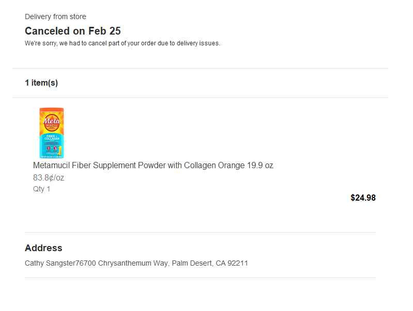Viewport: 413px width, 311px height.
Task: Click the orange lid of the canister
Action: pyautogui.click(x=51, y=110)
